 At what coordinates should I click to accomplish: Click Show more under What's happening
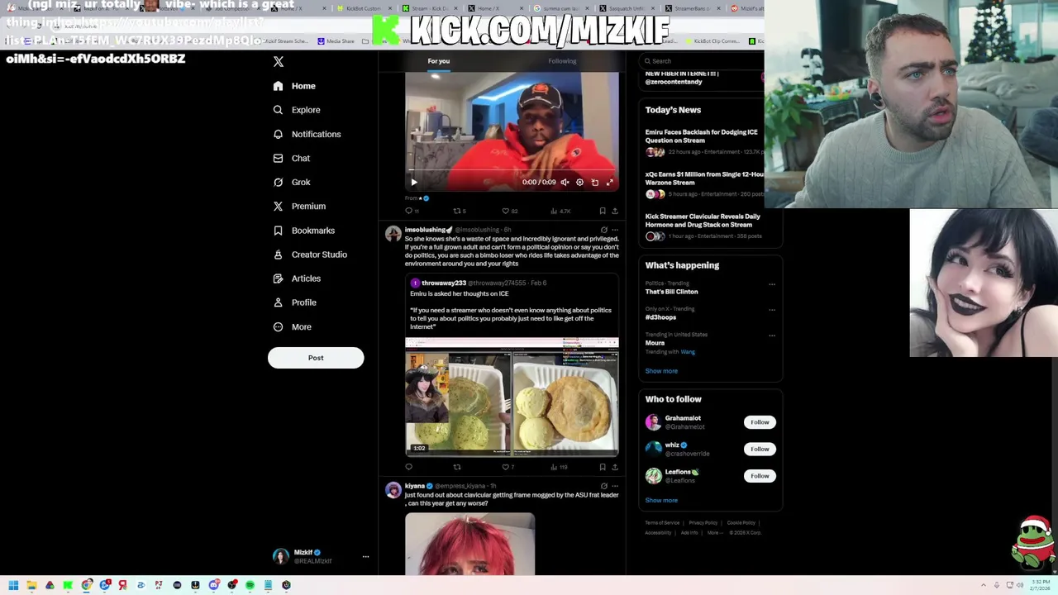click(661, 371)
